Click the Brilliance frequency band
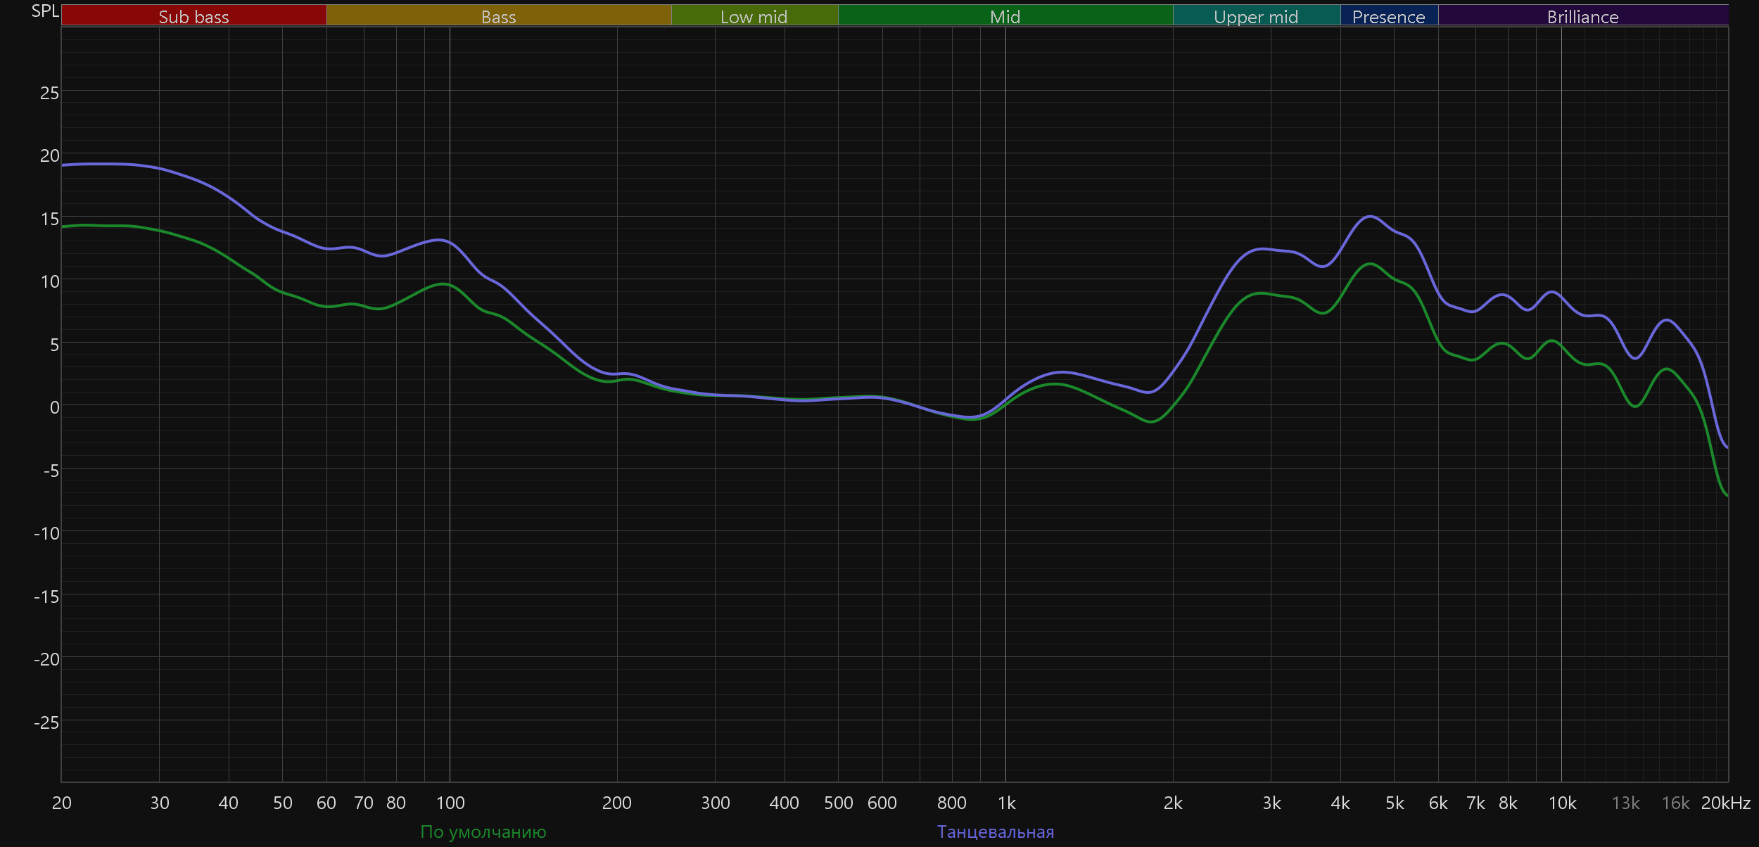This screenshot has width=1759, height=847. [1582, 16]
